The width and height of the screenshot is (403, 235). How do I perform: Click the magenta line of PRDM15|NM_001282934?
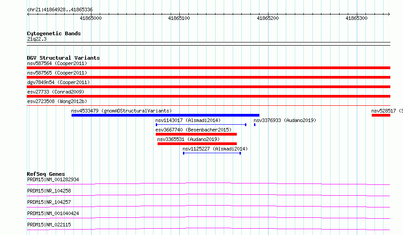pyautogui.click(x=208, y=183)
